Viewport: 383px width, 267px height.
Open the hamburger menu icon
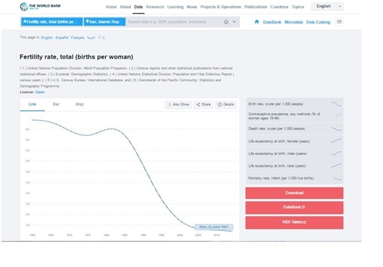pyautogui.click(x=340, y=22)
